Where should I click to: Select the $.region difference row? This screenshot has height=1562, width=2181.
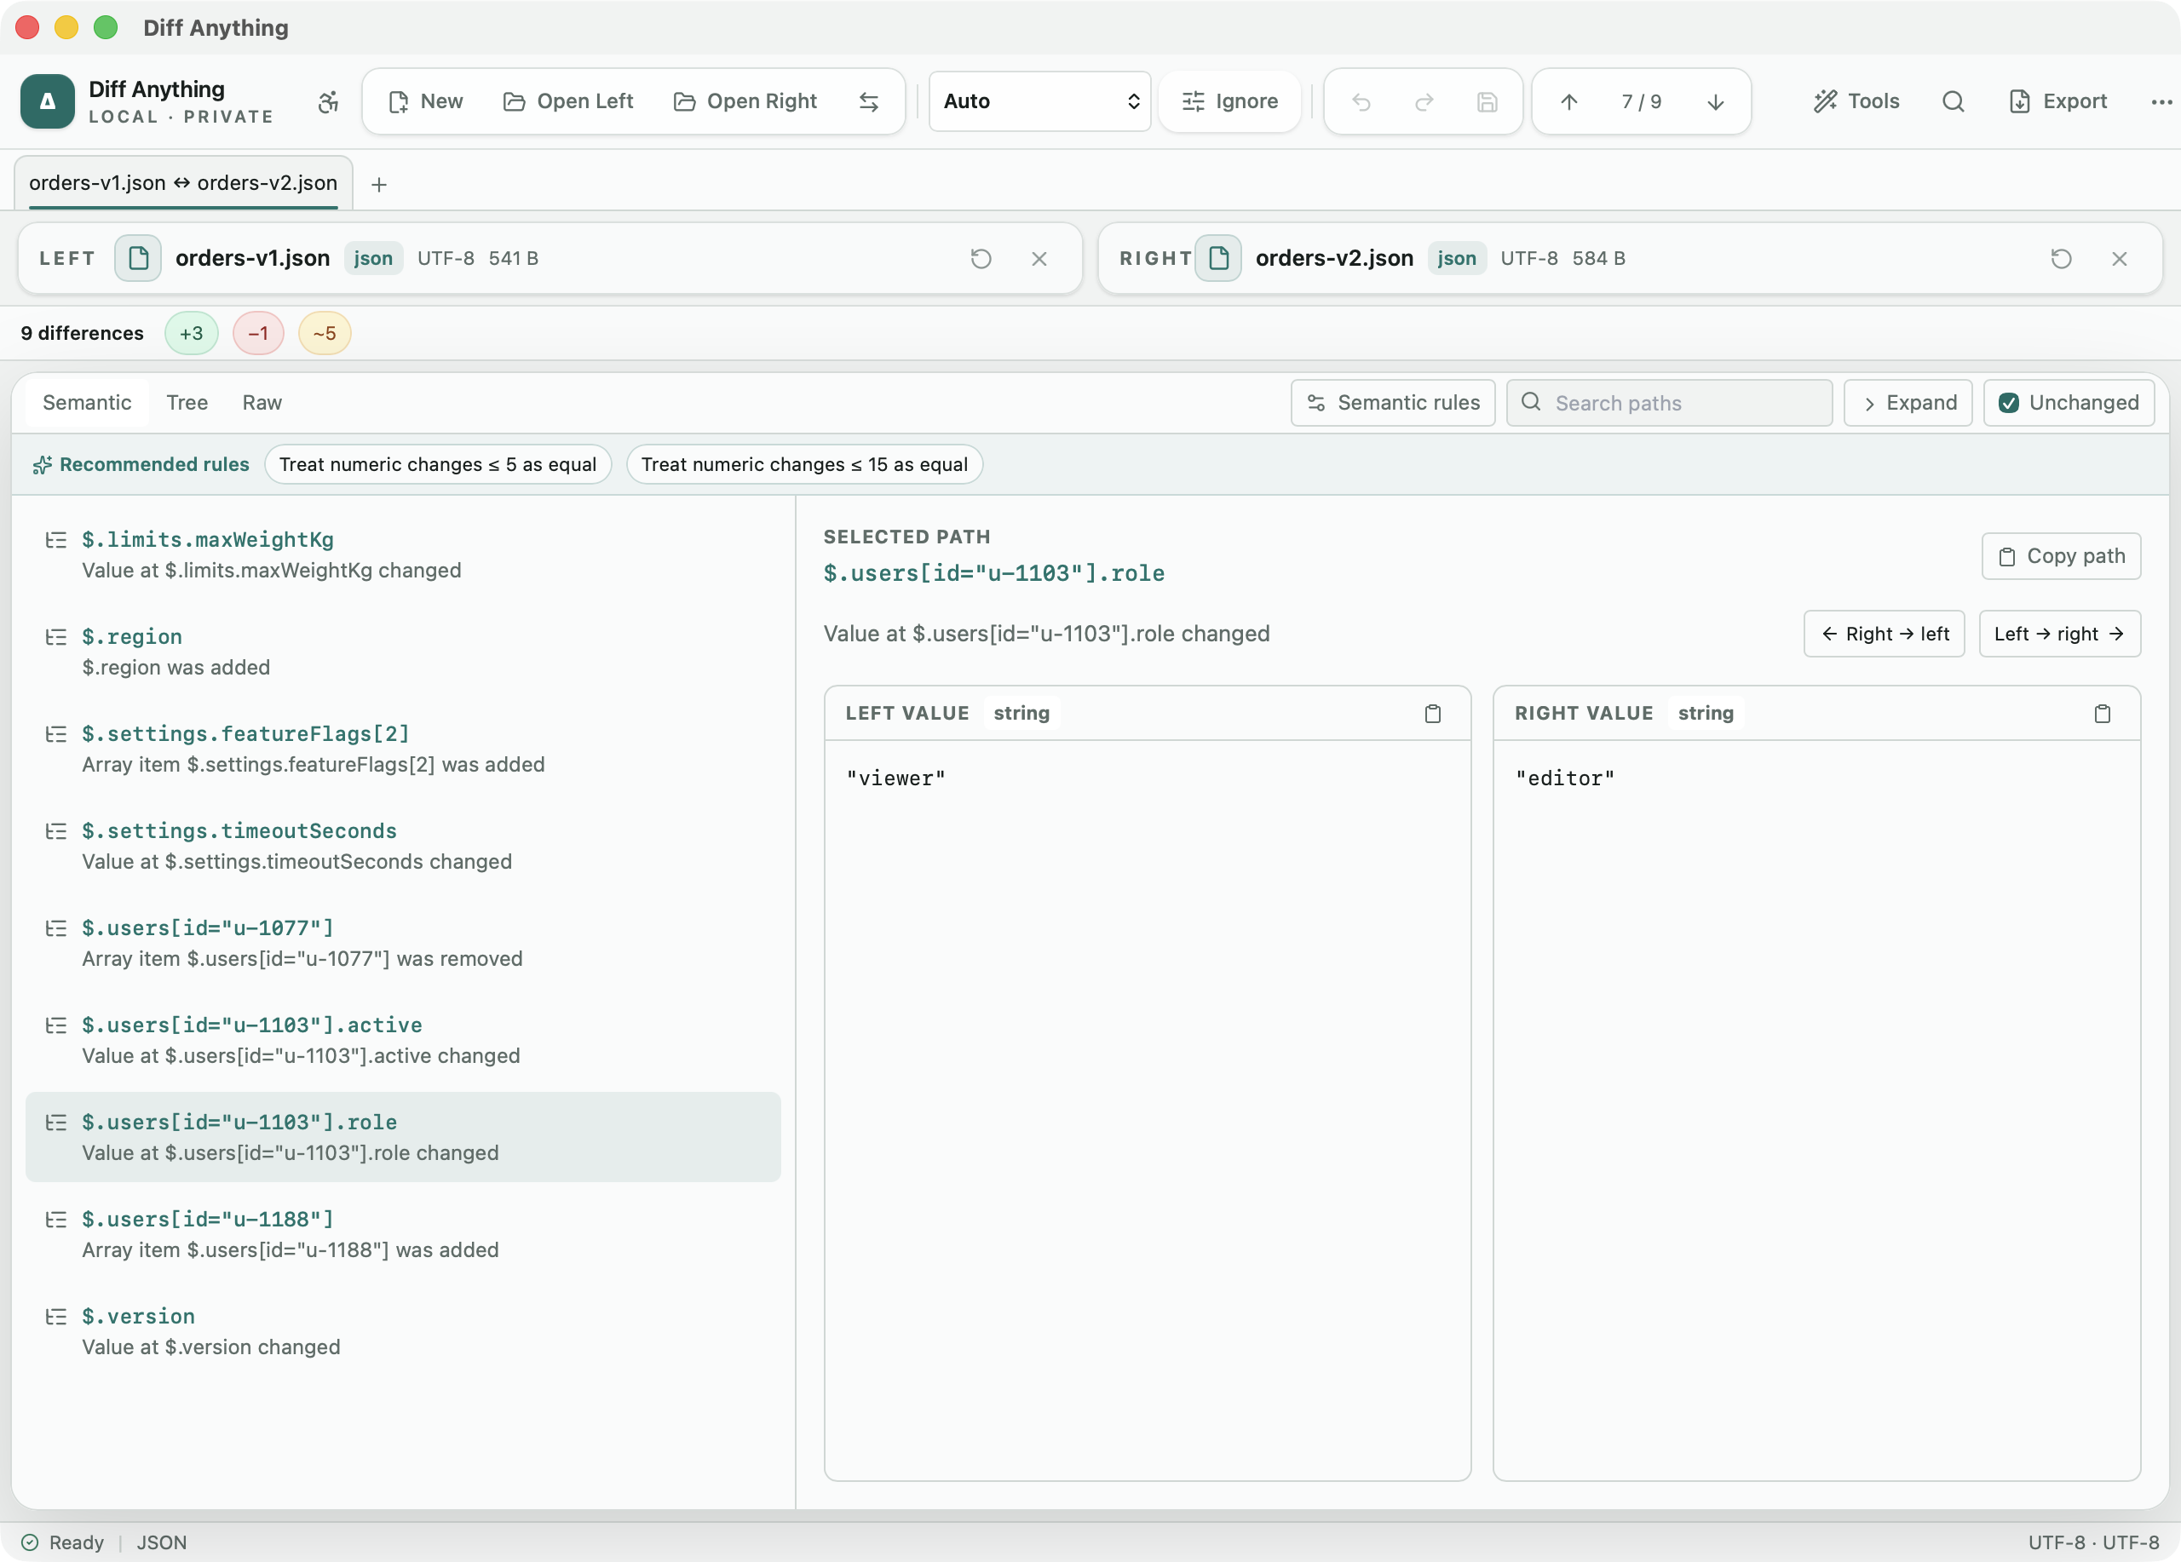click(x=403, y=652)
